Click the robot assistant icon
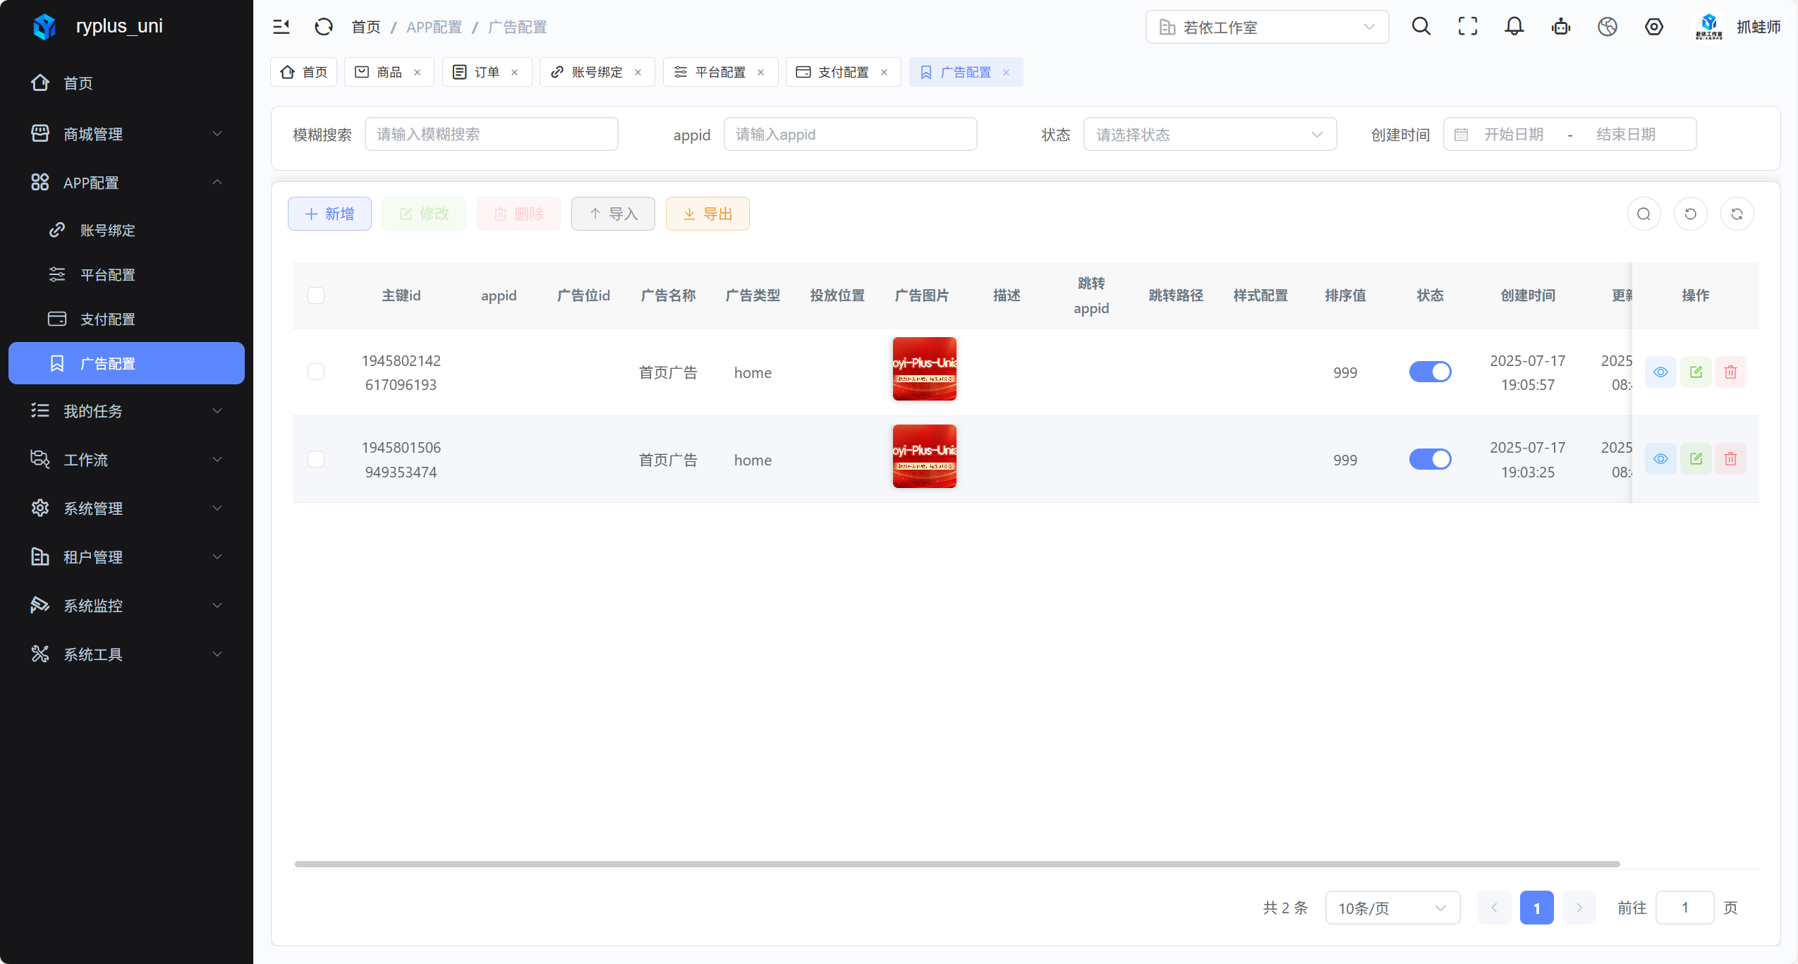This screenshot has height=964, width=1798. [1560, 27]
